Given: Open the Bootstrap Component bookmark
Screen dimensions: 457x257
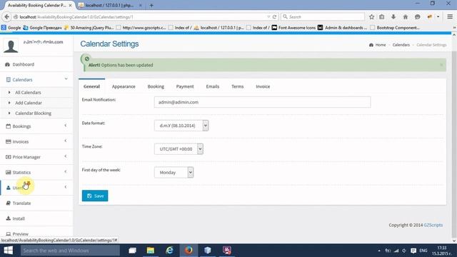Looking at the screenshot, I should click(x=395, y=28).
